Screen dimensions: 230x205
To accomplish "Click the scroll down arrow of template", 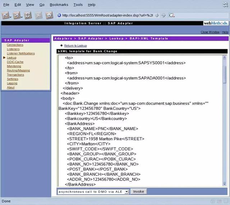I will point(224,183).
